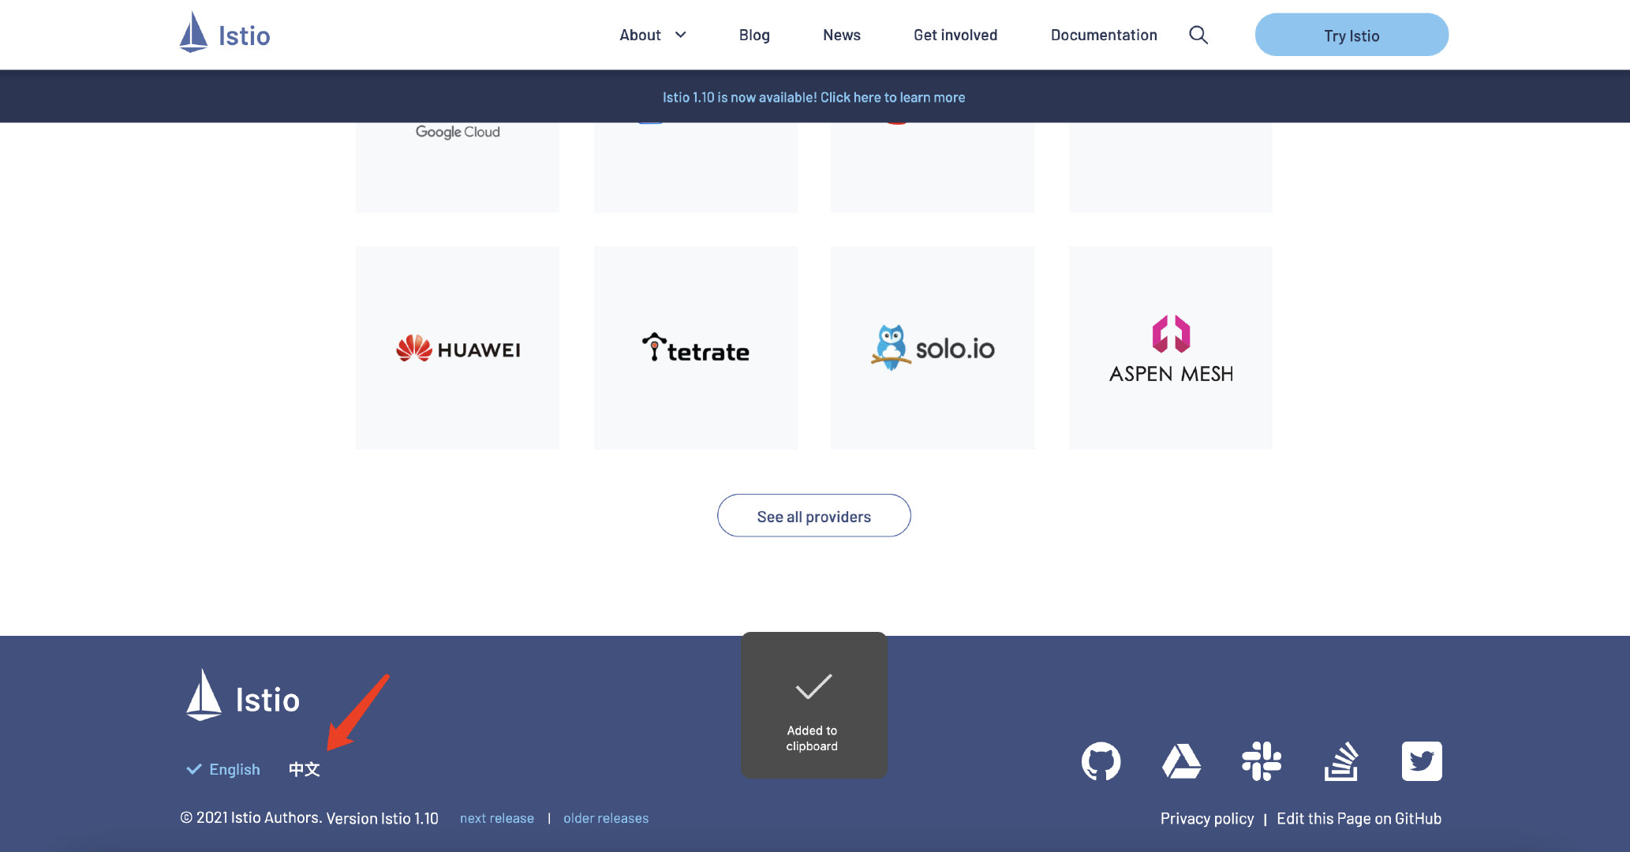Click the GitHub icon in footer
This screenshot has height=852, width=1630.
click(1101, 761)
